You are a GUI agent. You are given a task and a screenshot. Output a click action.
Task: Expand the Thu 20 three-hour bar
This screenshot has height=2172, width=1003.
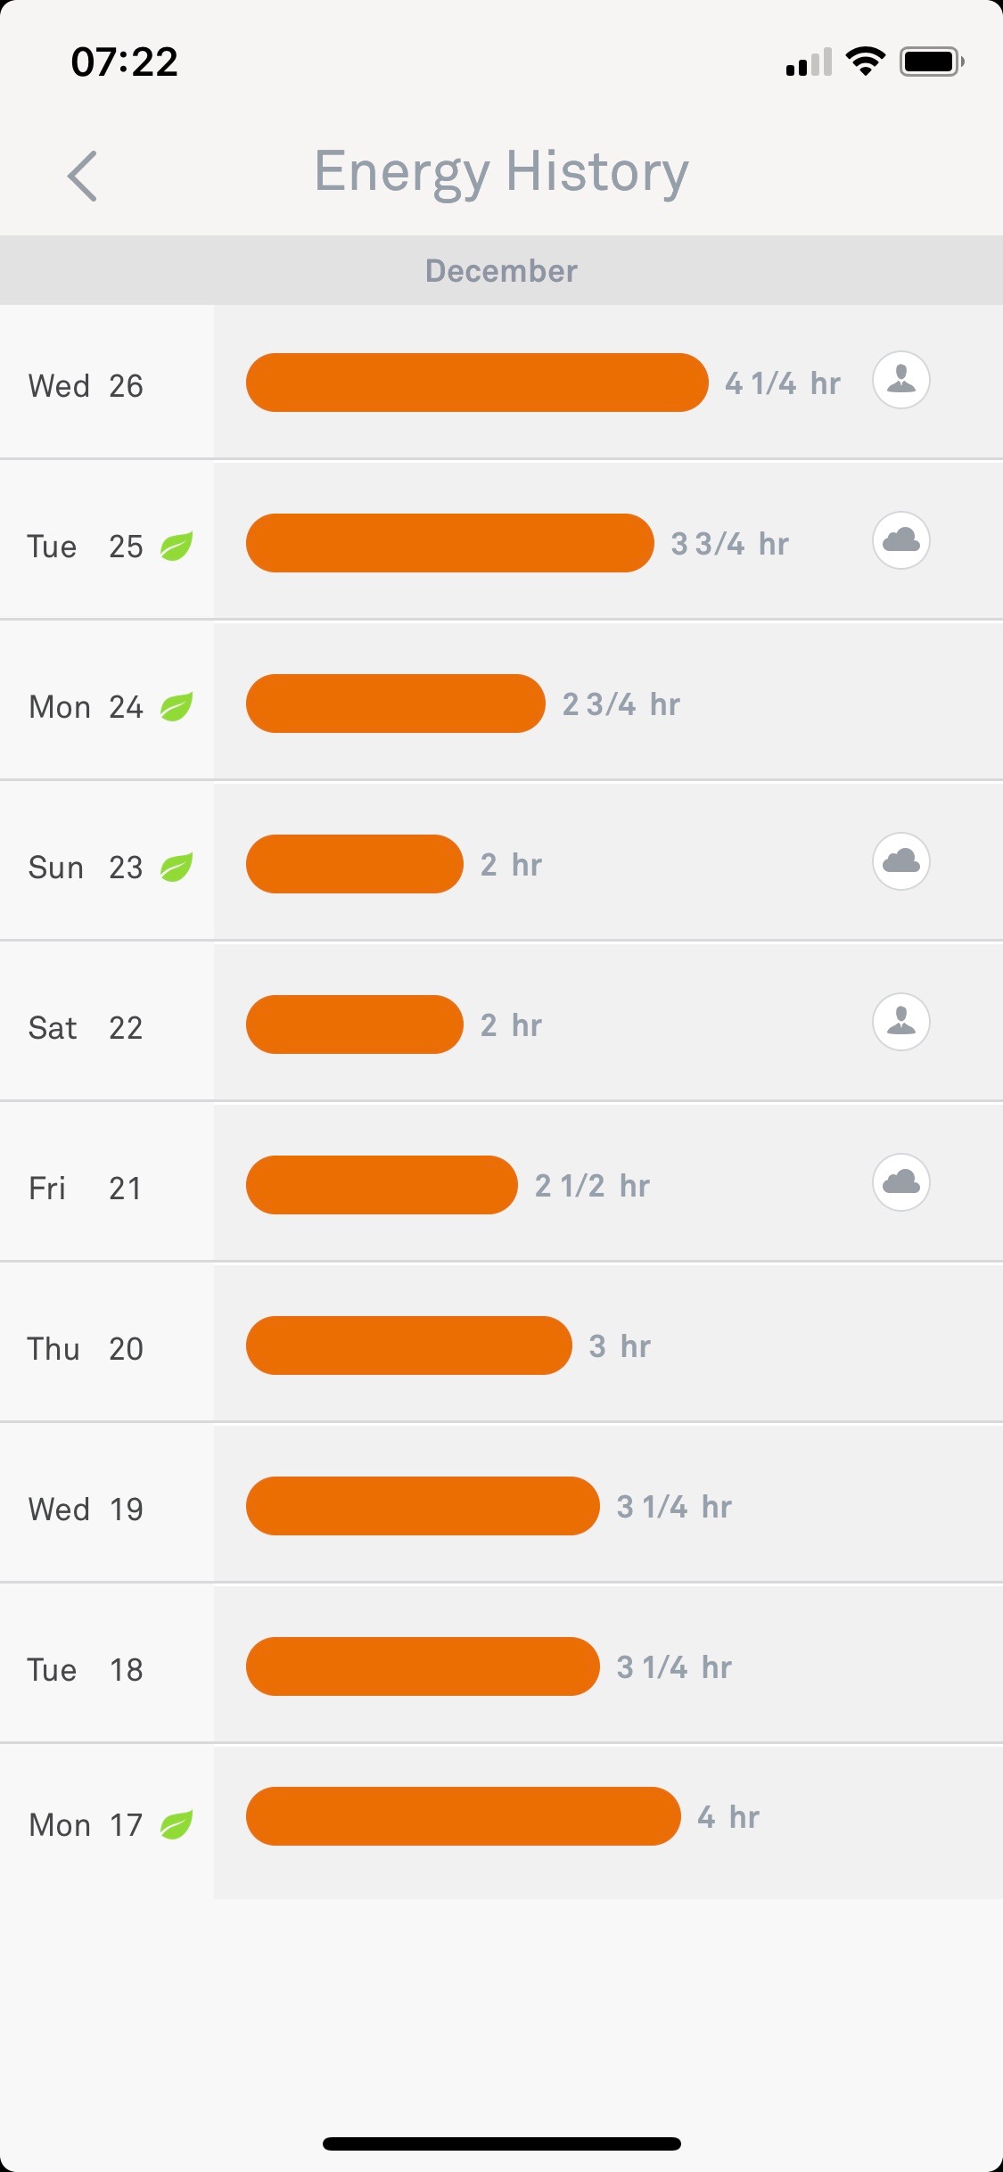[x=408, y=1345]
